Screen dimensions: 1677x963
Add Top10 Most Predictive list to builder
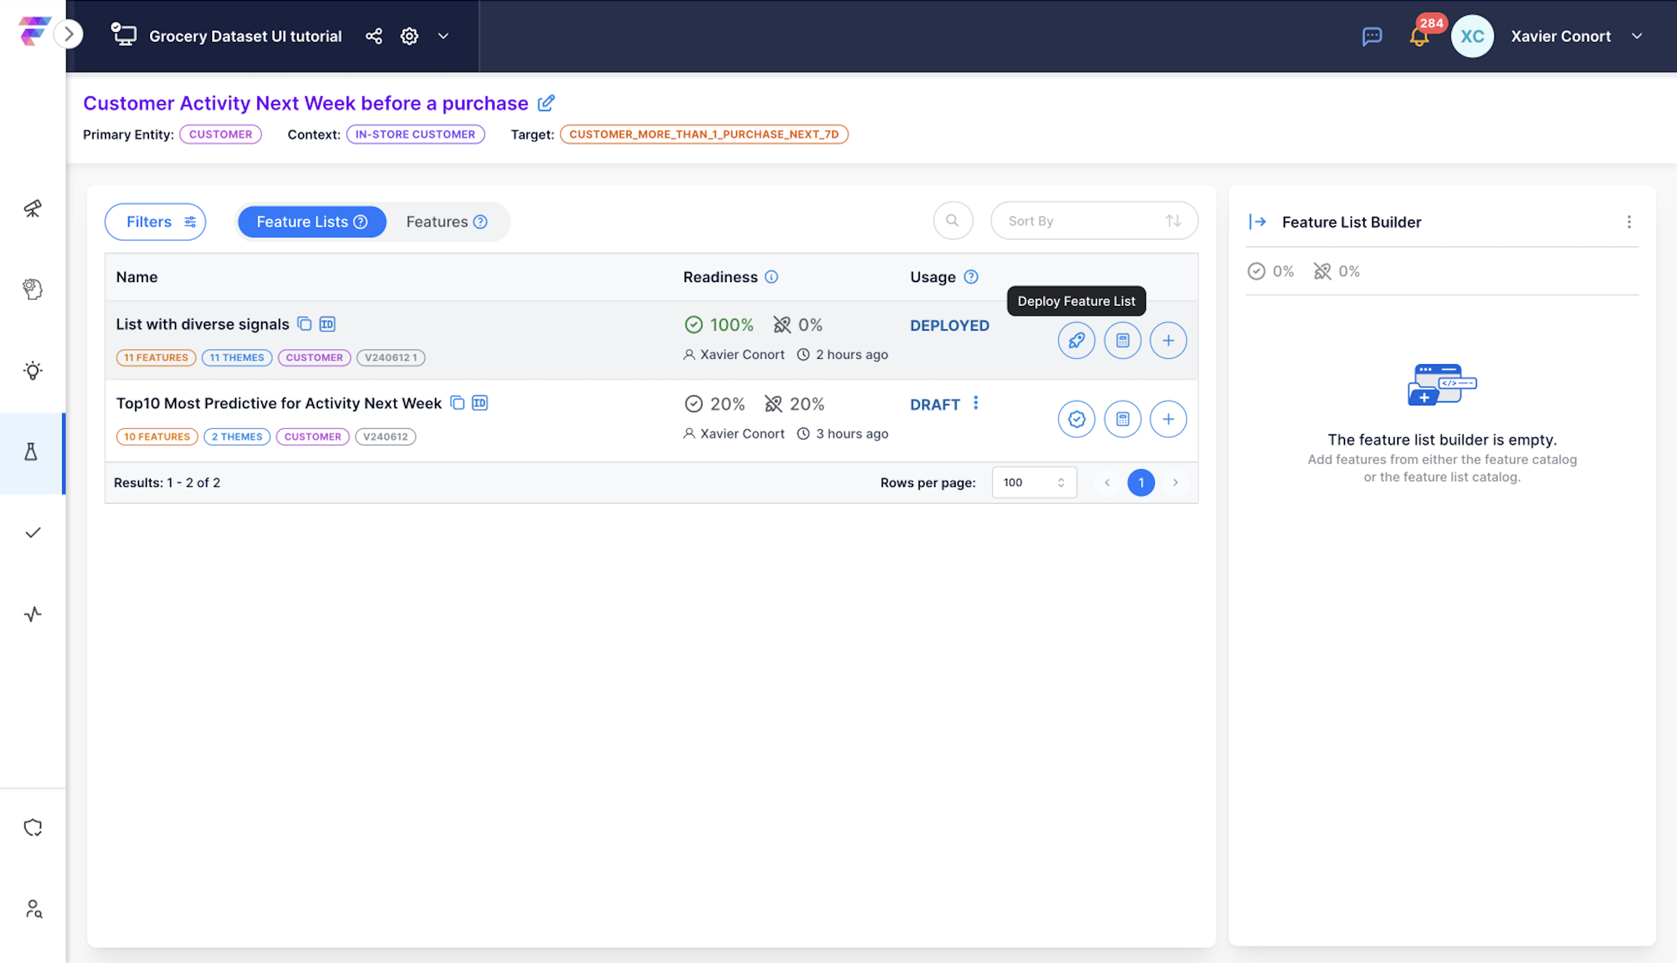(x=1168, y=419)
